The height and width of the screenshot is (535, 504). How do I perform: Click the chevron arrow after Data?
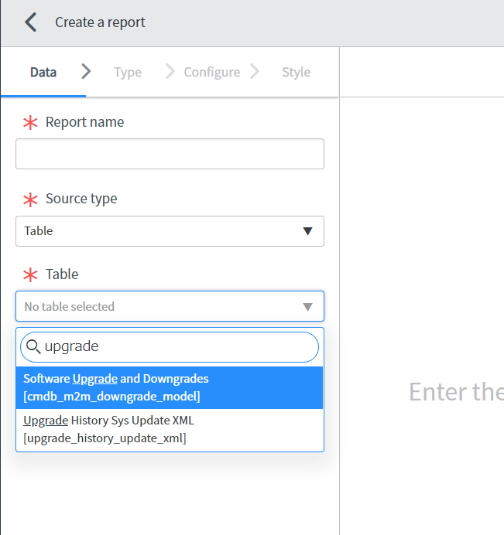pyautogui.click(x=86, y=72)
